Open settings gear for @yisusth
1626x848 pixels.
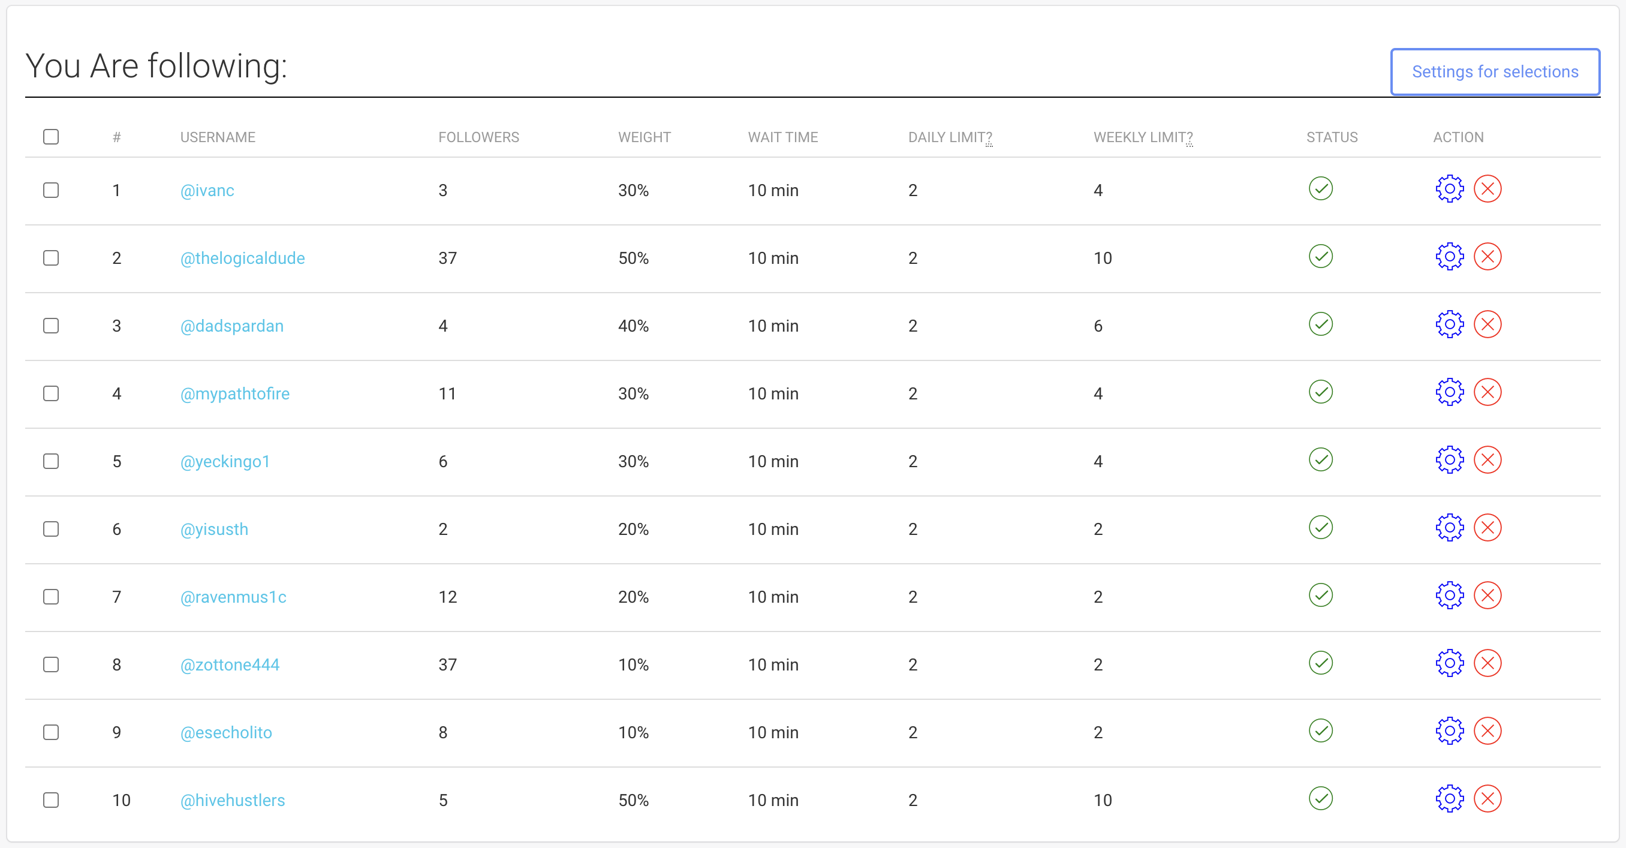pyautogui.click(x=1449, y=527)
